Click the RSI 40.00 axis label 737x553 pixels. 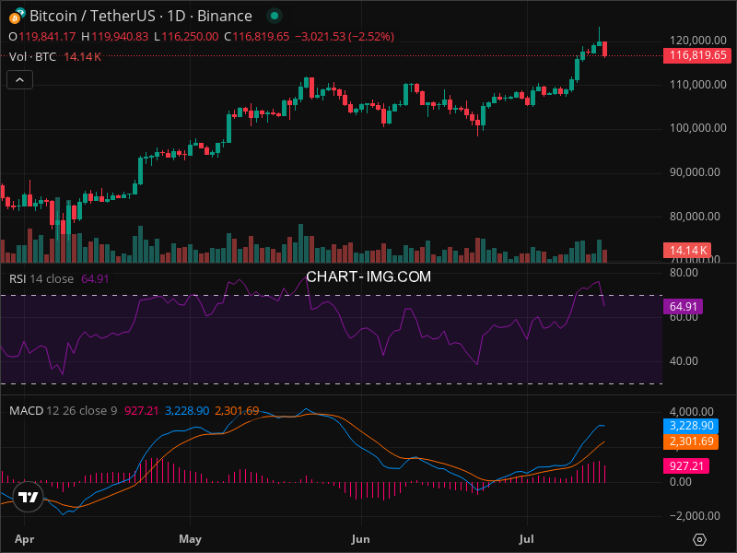[x=684, y=361]
